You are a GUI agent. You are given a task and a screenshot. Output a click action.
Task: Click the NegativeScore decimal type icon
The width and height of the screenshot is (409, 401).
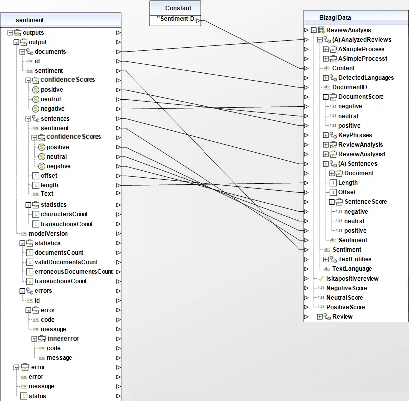coord(321,288)
